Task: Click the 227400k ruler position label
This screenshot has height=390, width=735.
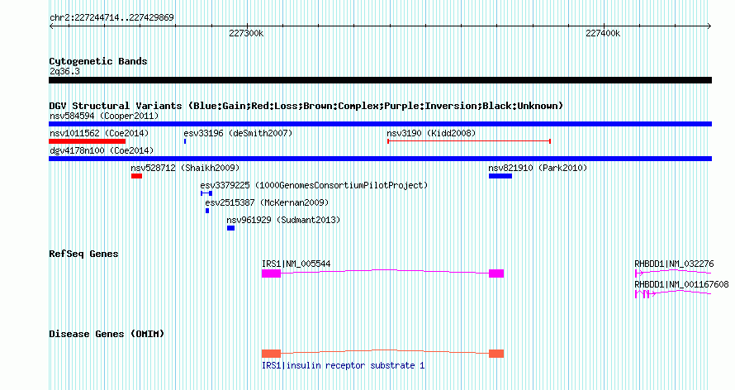Action: point(603,33)
